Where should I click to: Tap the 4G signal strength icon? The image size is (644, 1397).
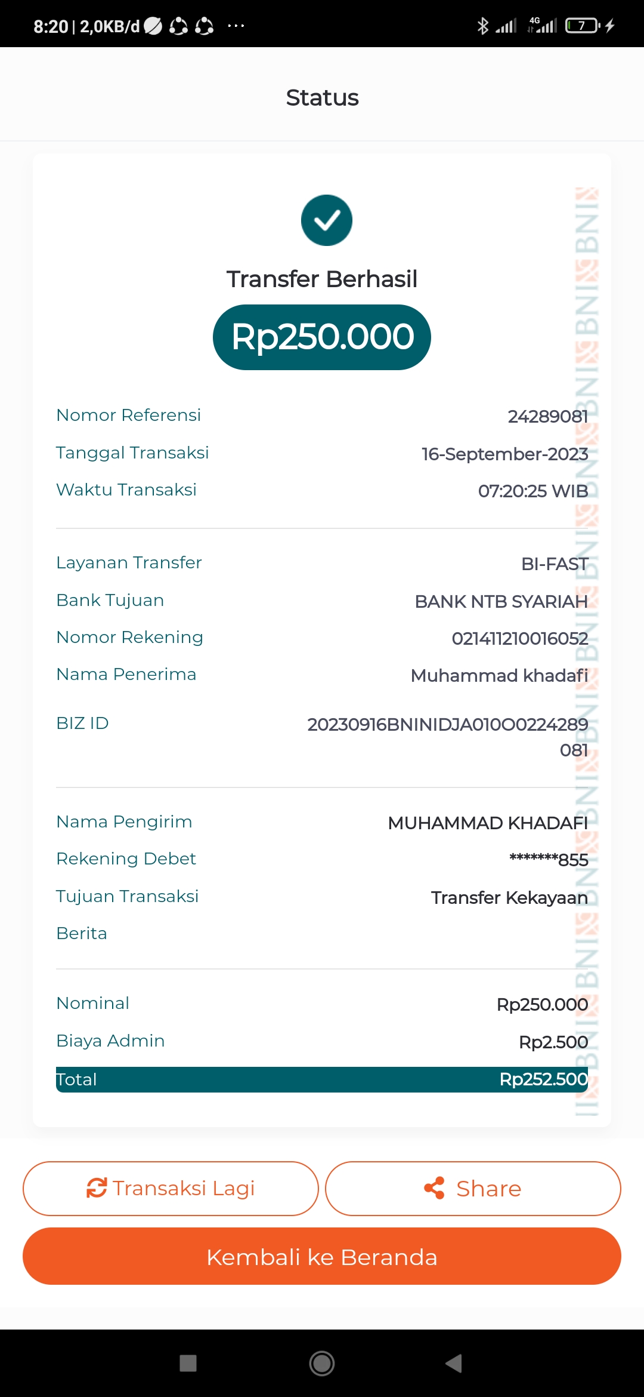(542, 26)
